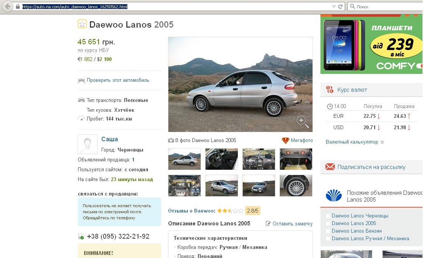The height and width of the screenshot is (258, 424).
Task: Select the steering wheel interior thumbnail
Action: point(259,159)
